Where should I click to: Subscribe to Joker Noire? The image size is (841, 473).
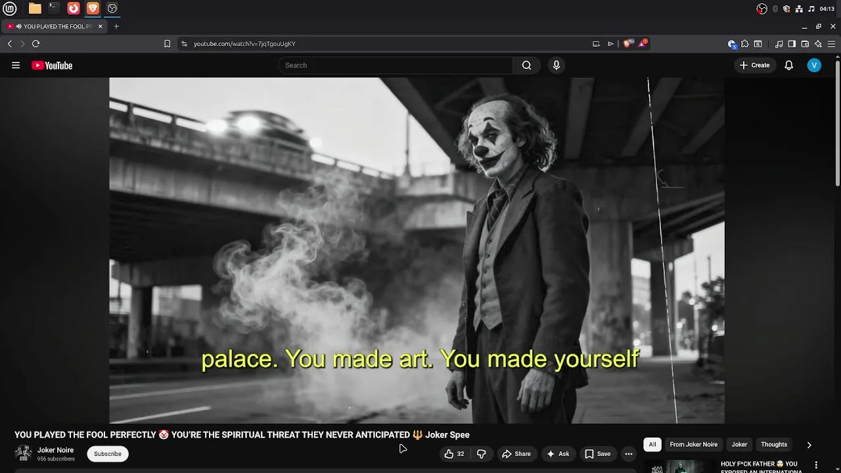point(107,454)
